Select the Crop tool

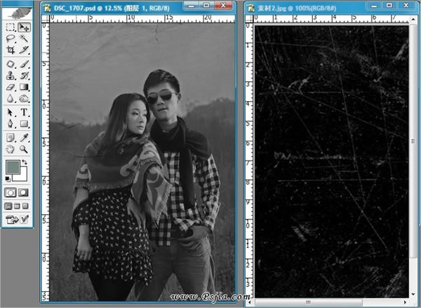[x=11, y=50]
